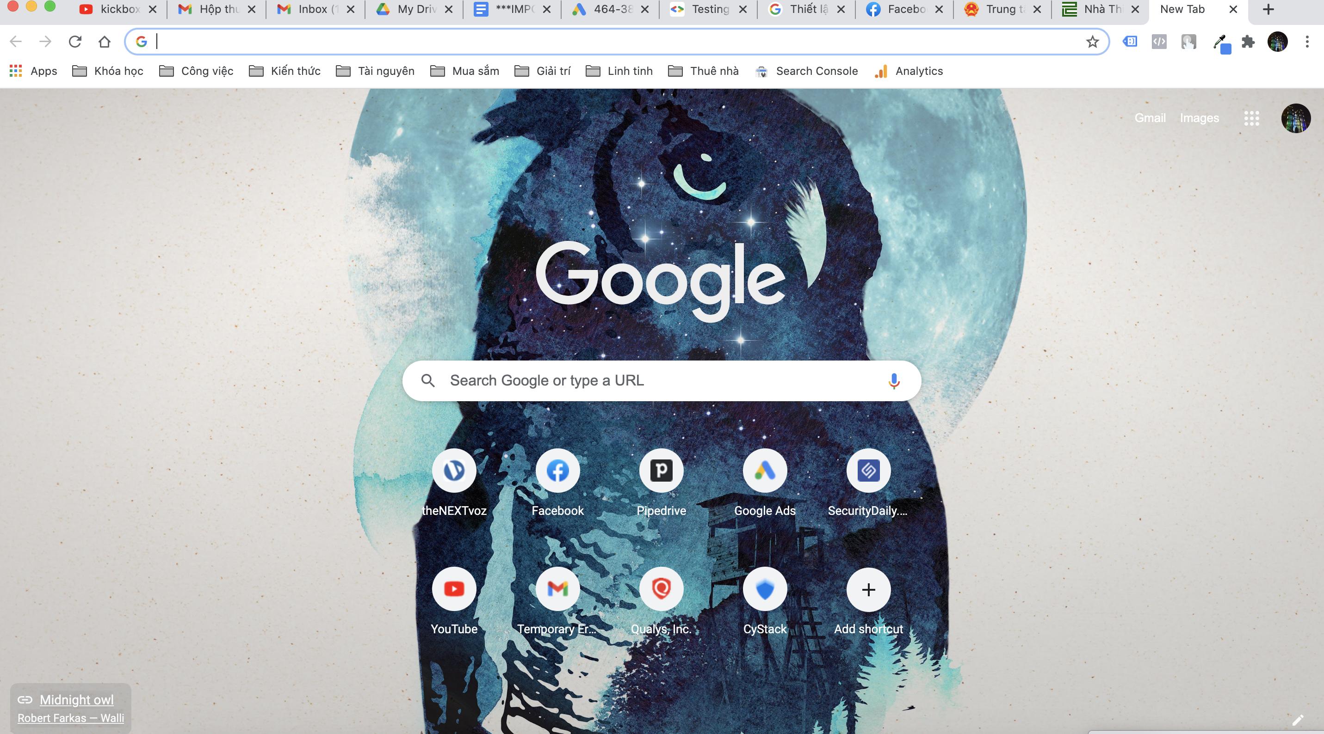Expand the Thuê nhà bookmark folder
This screenshot has width=1324, height=734.
click(x=703, y=71)
